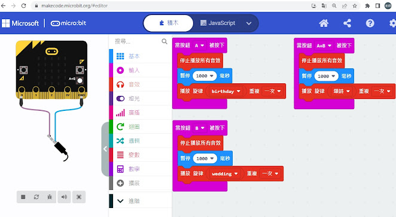Open the language dropdown arrow beside JavaScript

point(249,23)
